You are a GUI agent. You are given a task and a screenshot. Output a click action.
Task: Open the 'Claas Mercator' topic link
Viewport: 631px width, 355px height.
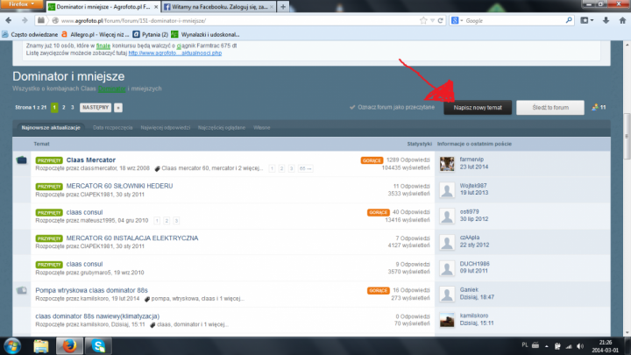pos(90,160)
